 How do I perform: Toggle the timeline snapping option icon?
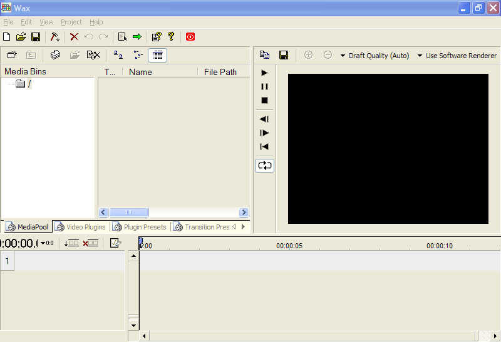[115, 243]
